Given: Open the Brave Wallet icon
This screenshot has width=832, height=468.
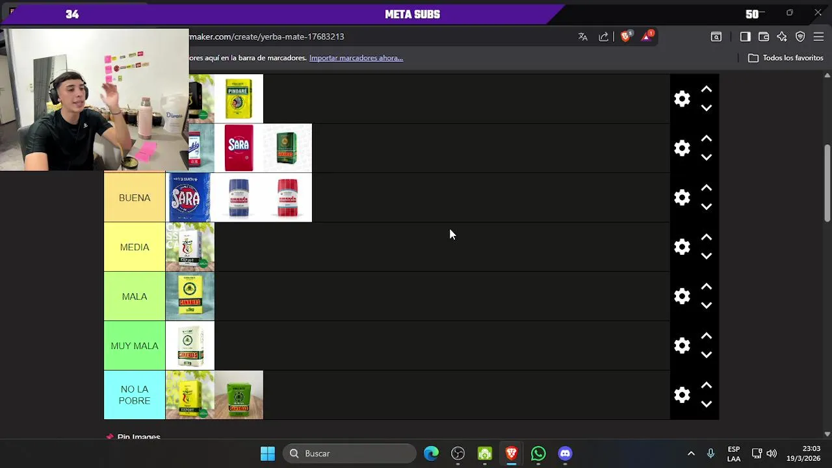Looking at the screenshot, I should click(x=764, y=37).
